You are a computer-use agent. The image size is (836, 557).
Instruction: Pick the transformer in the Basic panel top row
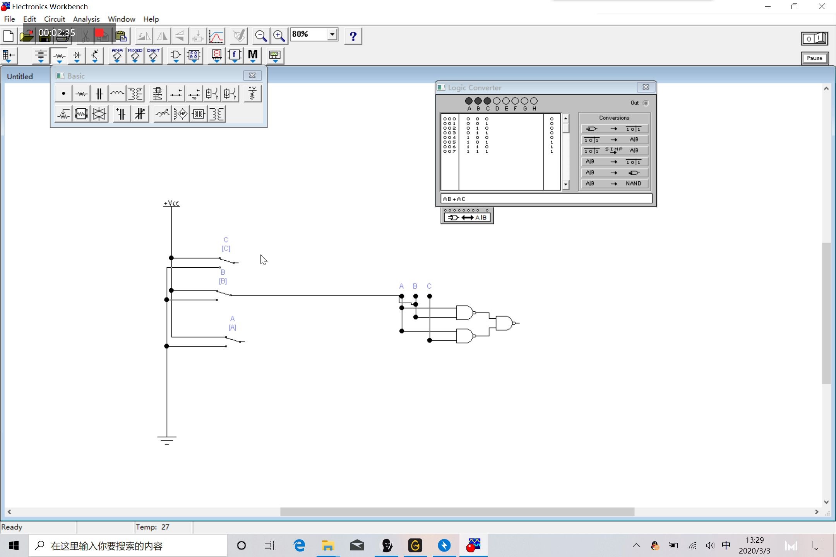135,94
